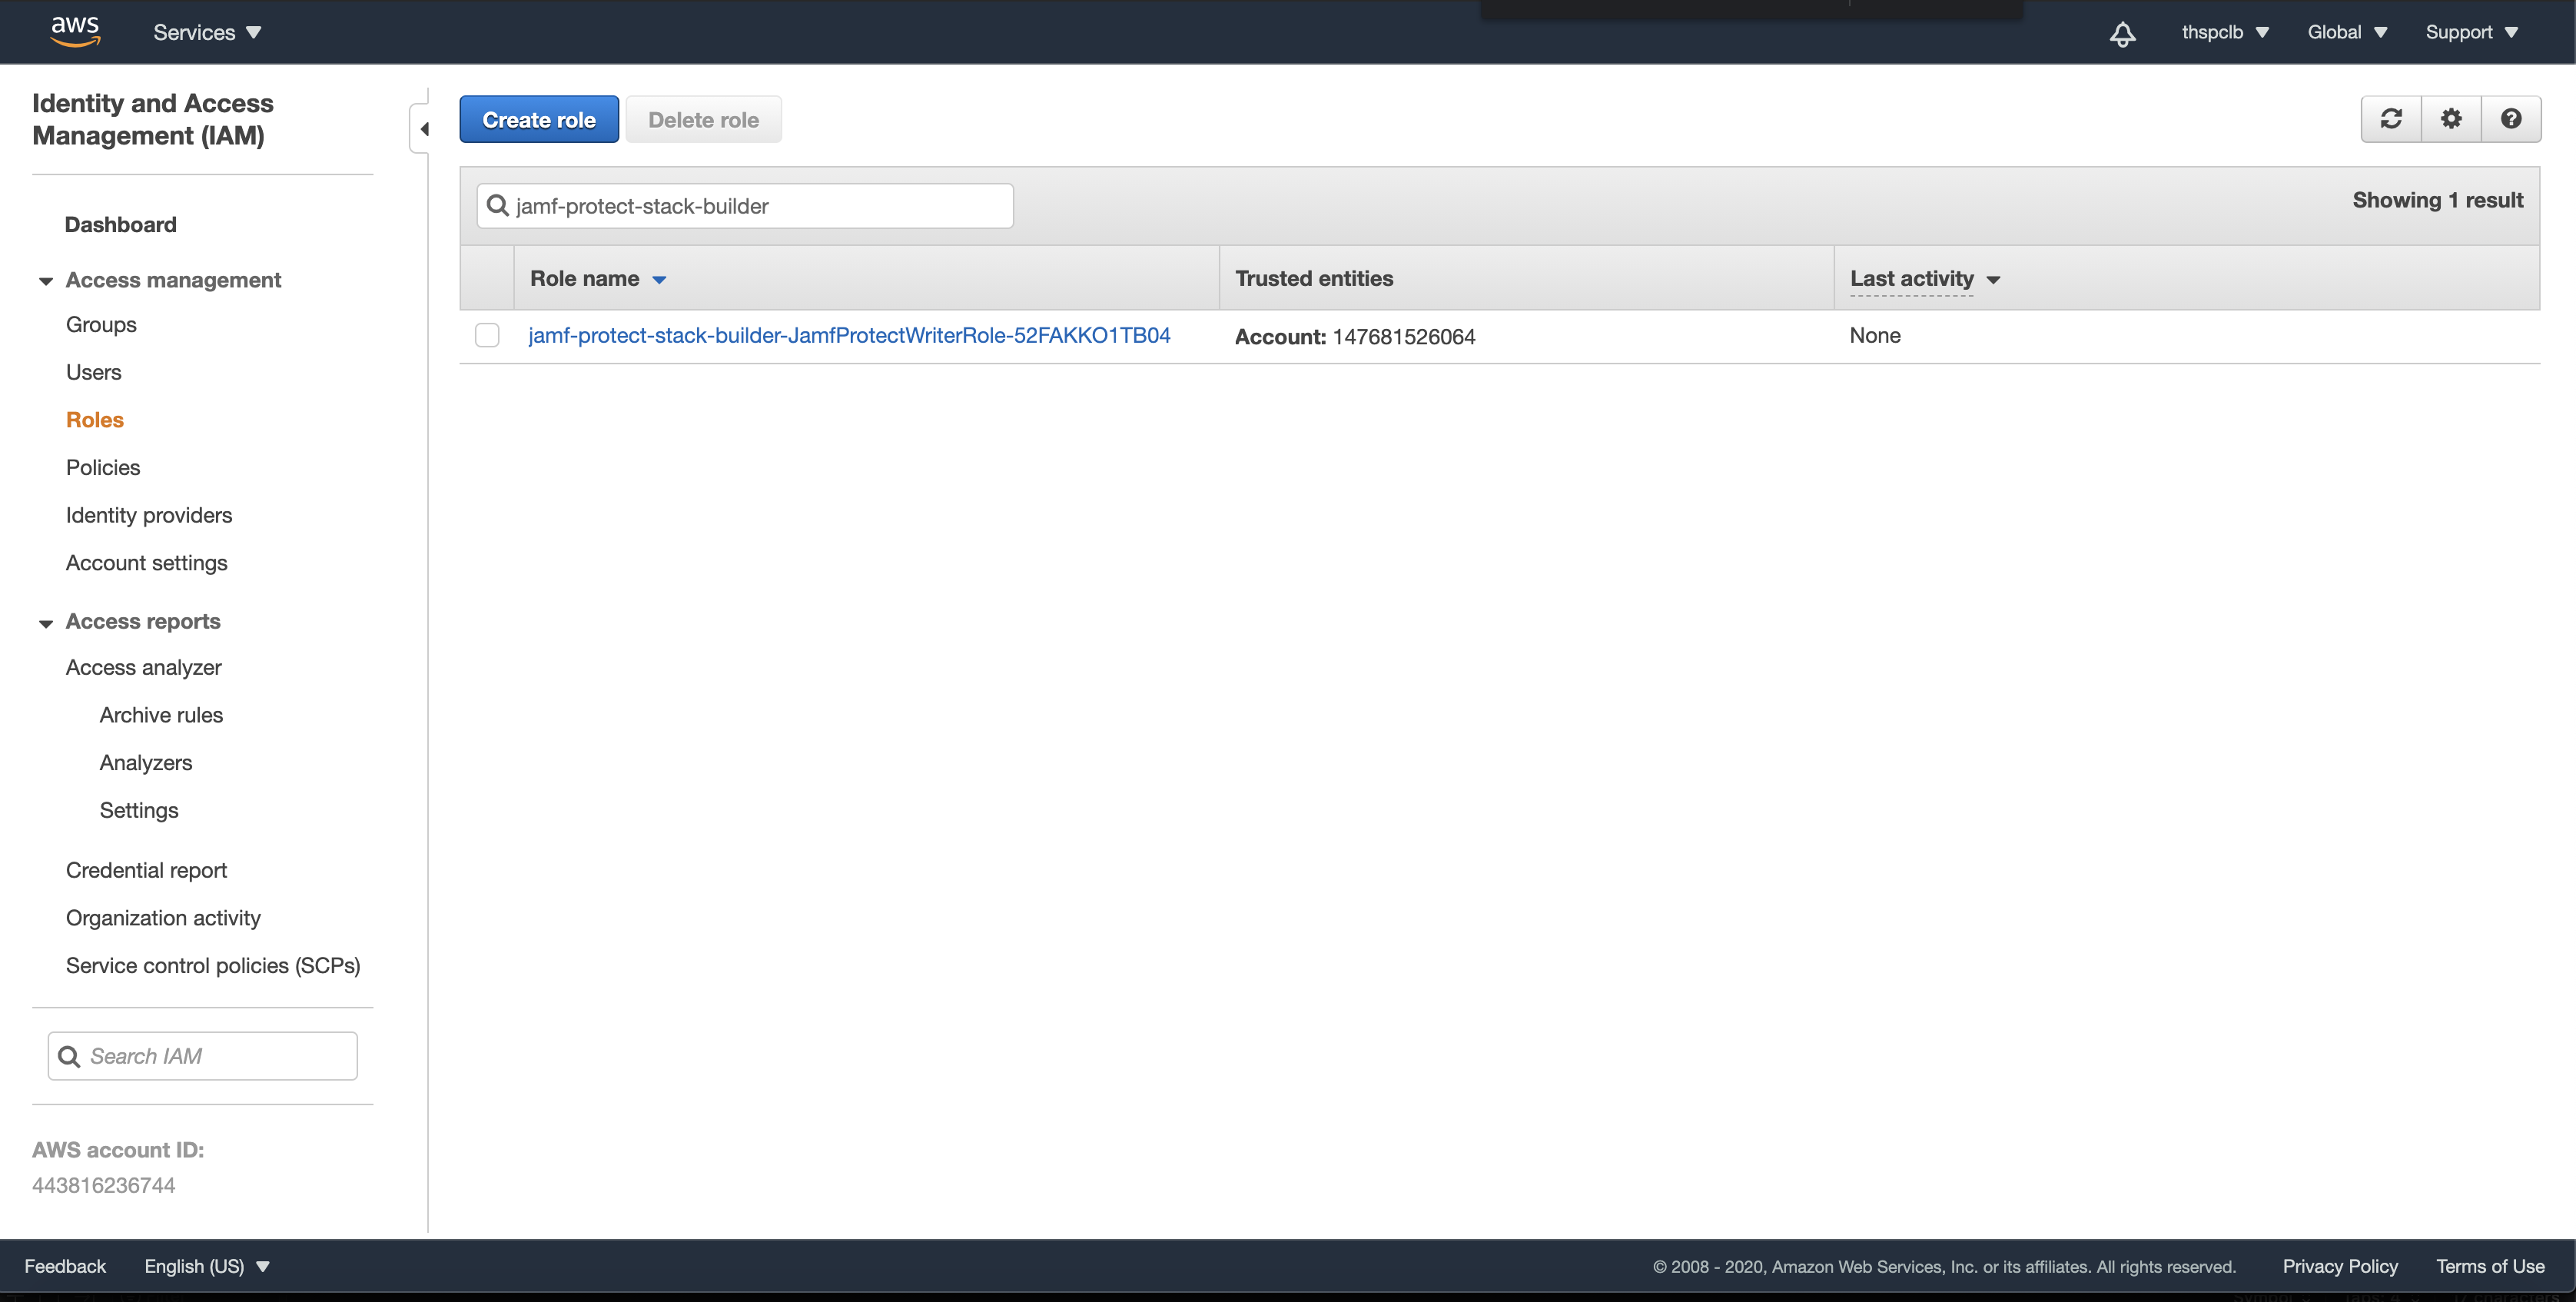Collapse the IAM navigation sidebar
This screenshot has height=1302, width=2576.
[423, 129]
